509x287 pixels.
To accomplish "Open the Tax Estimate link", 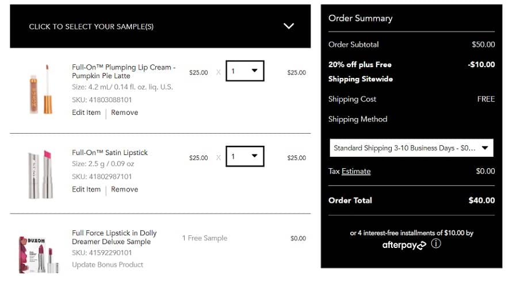I will [356, 171].
